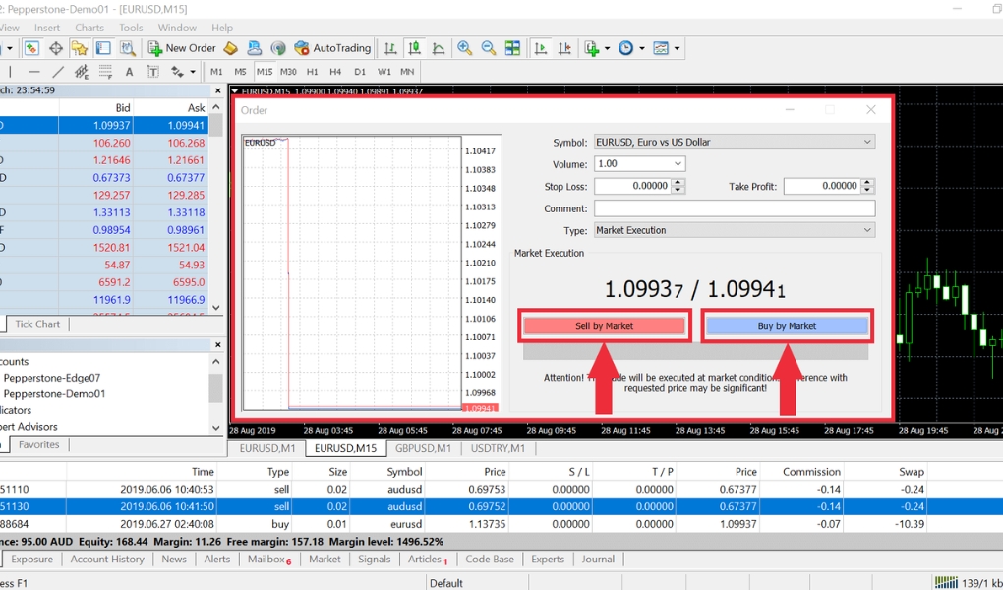Expand the arrows tool dropdown
The width and height of the screenshot is (1003, 590).
point(193,72)
